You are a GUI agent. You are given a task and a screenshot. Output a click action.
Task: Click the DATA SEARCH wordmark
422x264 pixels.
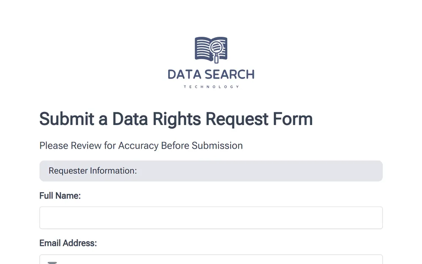coord(211,74)
